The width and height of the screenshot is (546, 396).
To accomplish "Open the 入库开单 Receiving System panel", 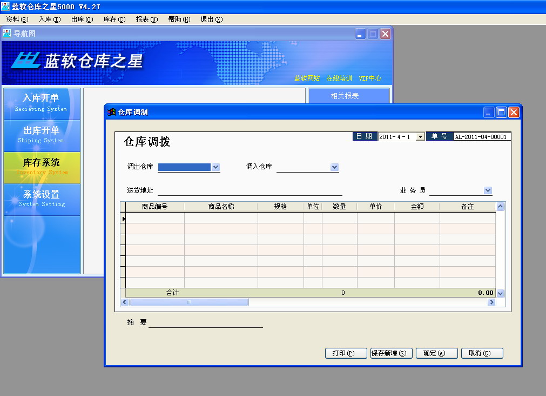I will 42,103.
